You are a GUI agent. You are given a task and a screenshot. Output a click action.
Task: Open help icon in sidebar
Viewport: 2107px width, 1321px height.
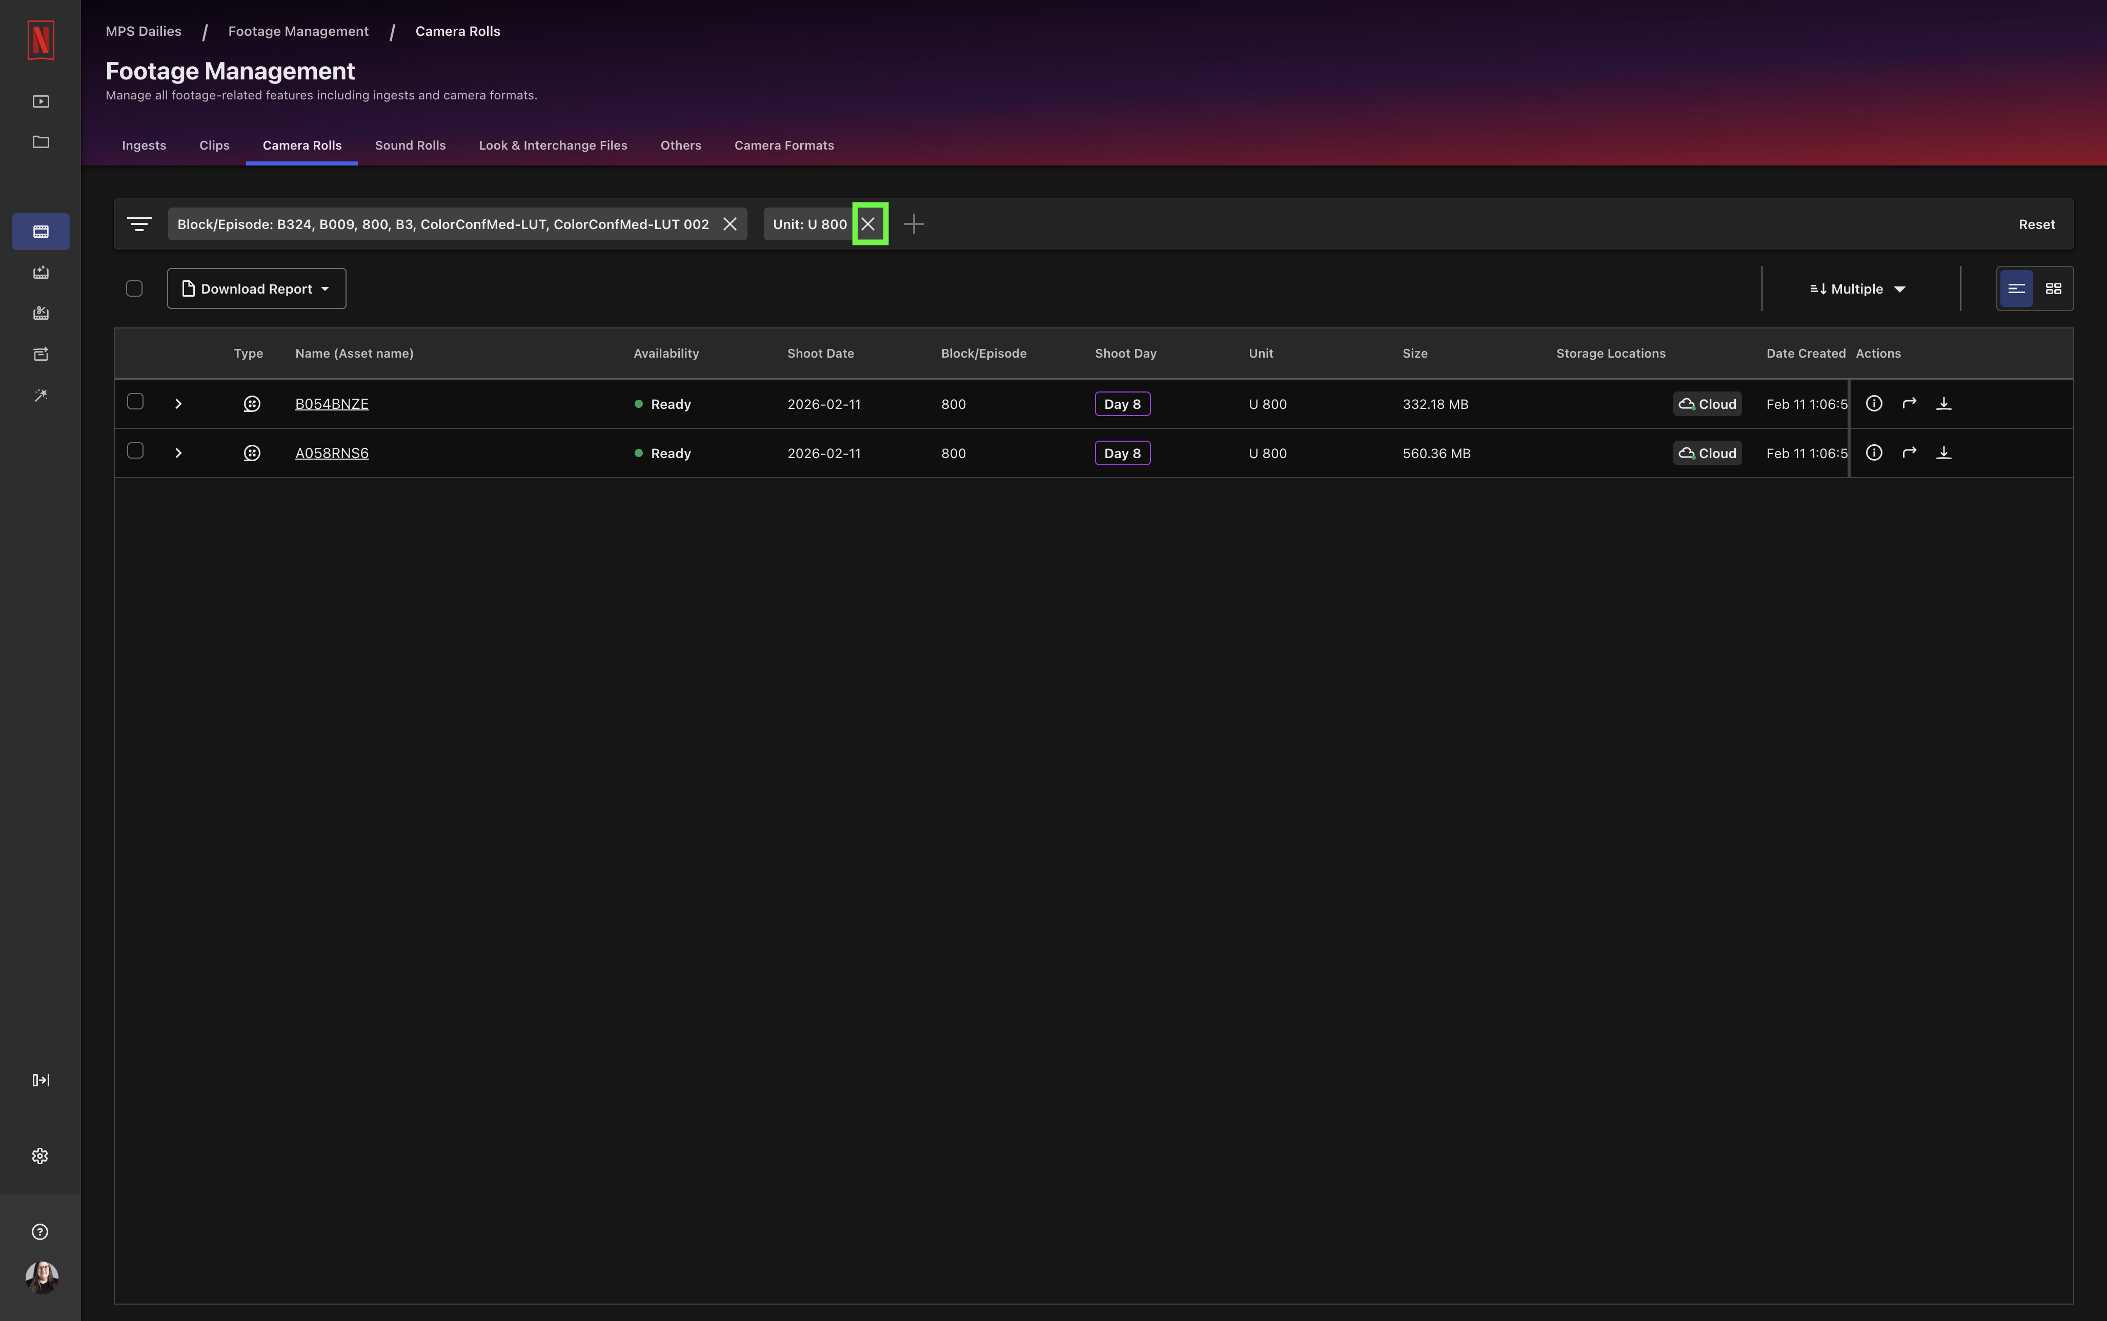click(40, 1232)
